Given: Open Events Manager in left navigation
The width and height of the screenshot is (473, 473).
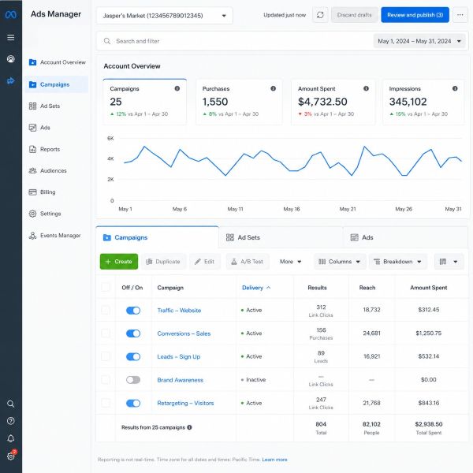Looking at the screenshot, I should click(x=57, y=235).
